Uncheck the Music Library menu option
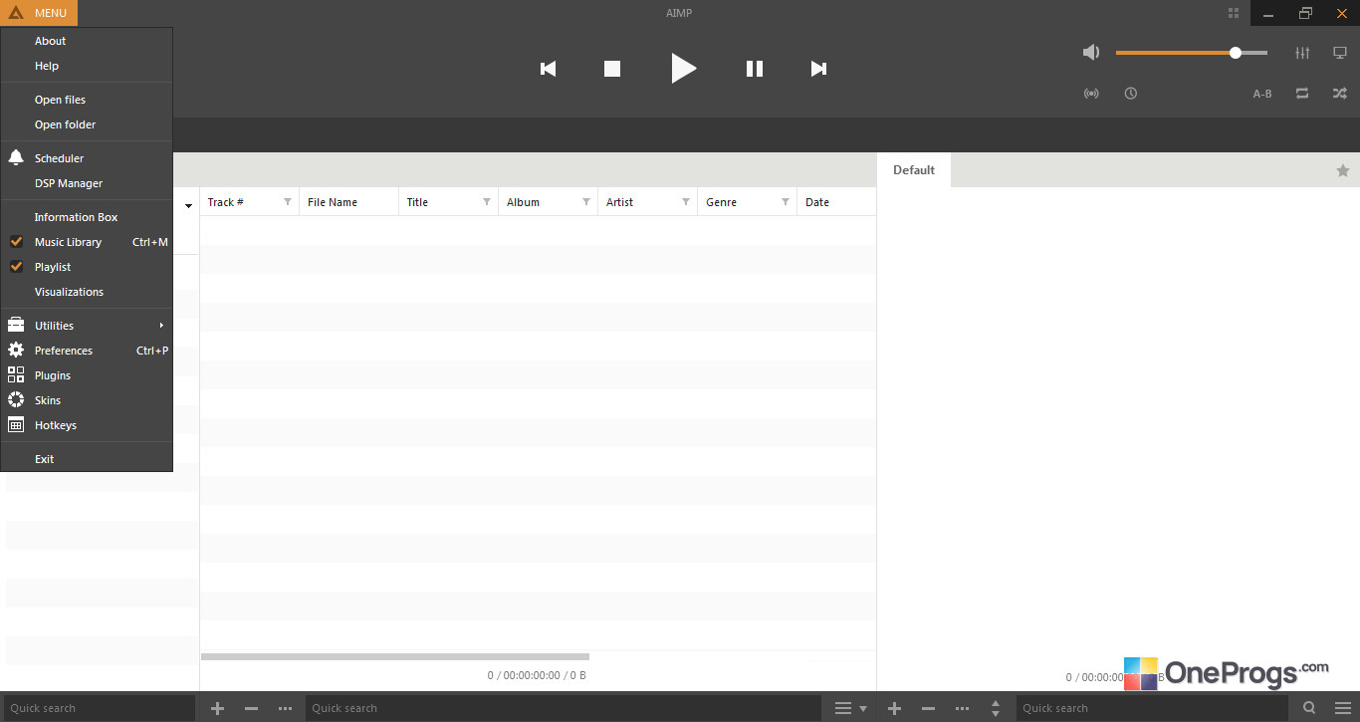The image size is (1360, 722). pyautogui.click(x=87, y=242)
